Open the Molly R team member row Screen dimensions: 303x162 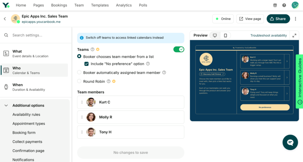(130, 117)
